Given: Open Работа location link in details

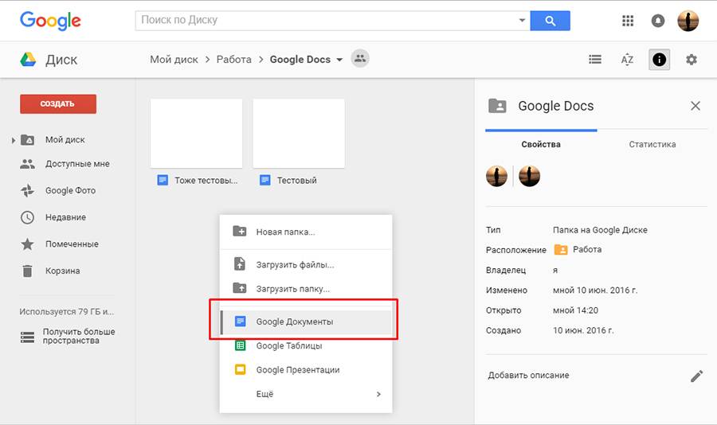Looking at the screenshot, I should pos(587,250).
